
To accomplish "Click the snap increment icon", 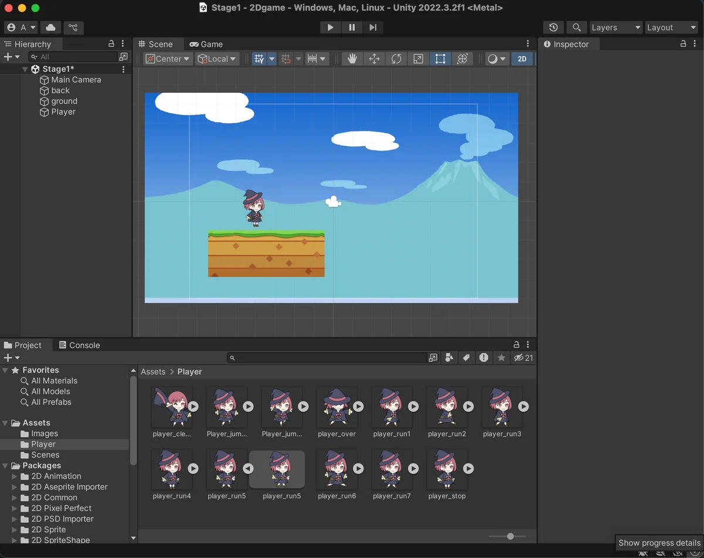I will (x=286, y=59).
